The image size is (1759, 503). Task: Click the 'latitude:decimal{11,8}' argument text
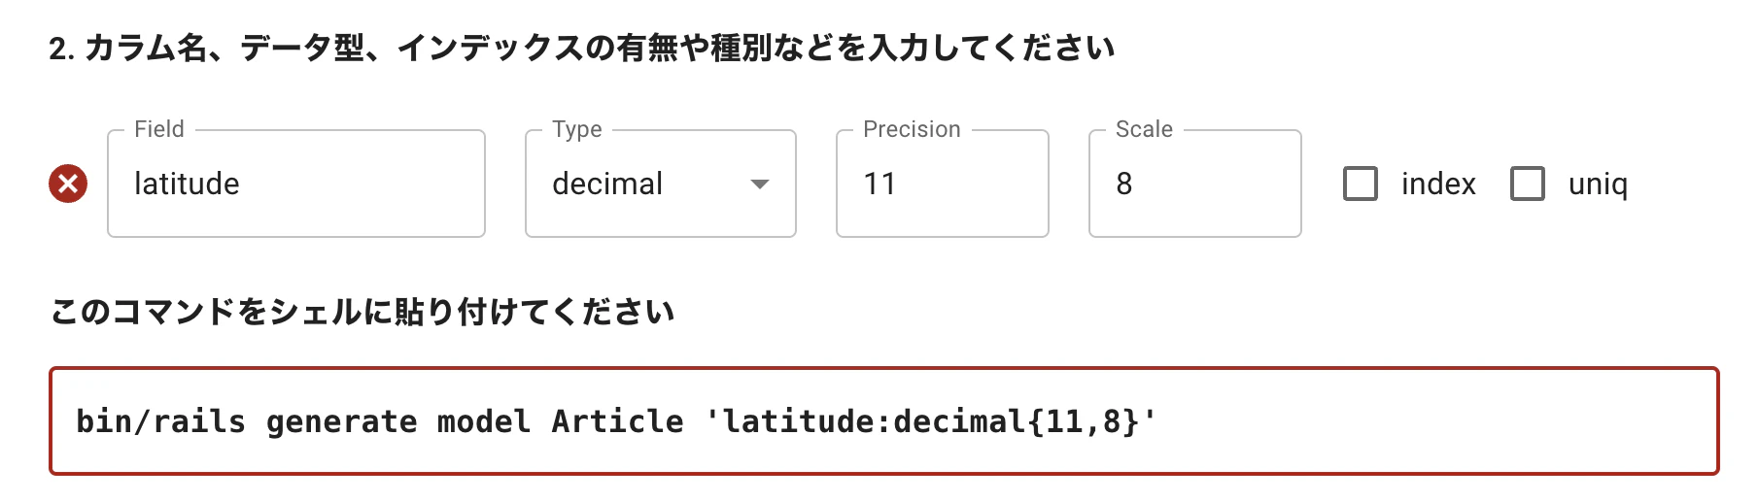pos(931,420)
